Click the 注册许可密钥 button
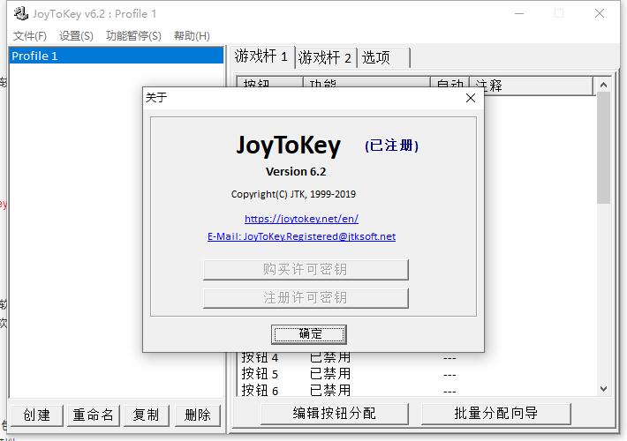Viewport: 627px width, 441px height. tap(306, 298)
